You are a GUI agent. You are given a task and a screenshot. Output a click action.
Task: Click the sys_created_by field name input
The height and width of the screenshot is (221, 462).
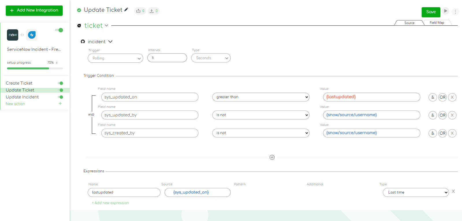tap(150, 133)
